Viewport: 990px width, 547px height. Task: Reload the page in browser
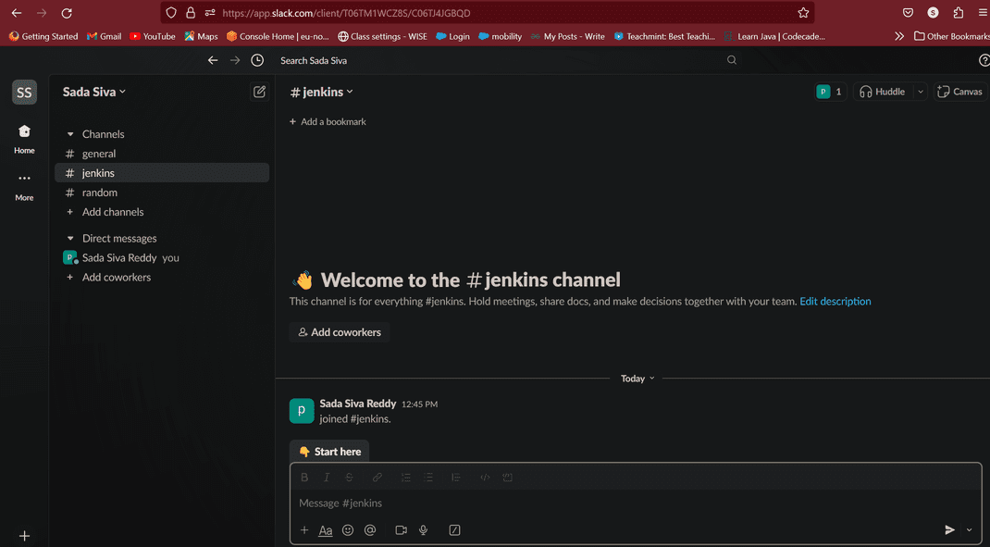click(x=67, y=13)
